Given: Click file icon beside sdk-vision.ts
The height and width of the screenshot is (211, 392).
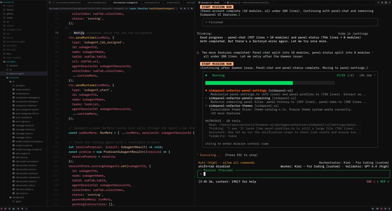Looking at the screenshot, I should pyautogui.click(x=13, y=193).
